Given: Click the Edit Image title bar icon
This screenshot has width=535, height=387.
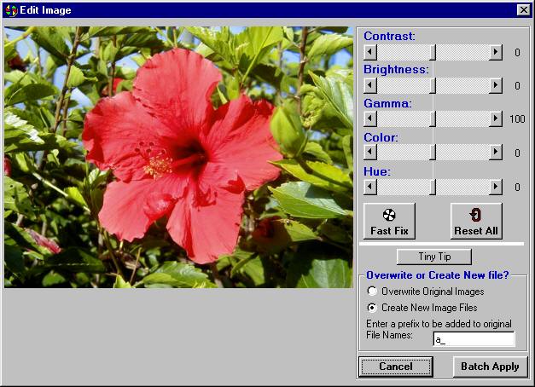Looking at the screenshot, I should coord(11,10).
